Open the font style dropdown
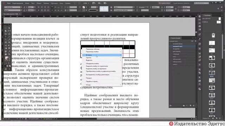Viewport: 225px width, 126px height. point(21,10)
